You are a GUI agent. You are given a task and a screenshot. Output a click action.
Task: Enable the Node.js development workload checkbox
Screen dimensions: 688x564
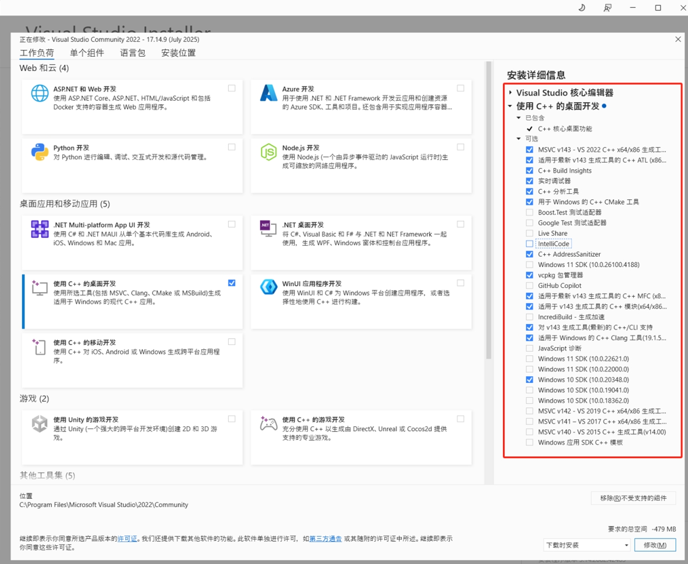coord(461,147)
